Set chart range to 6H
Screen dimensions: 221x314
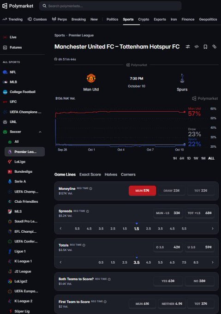(x=182, y=158)
